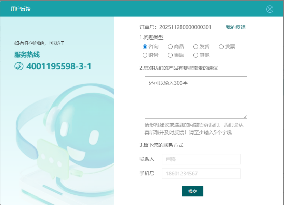Select the 财务 radio button
284x205 pixels.
tap(145, 55)
